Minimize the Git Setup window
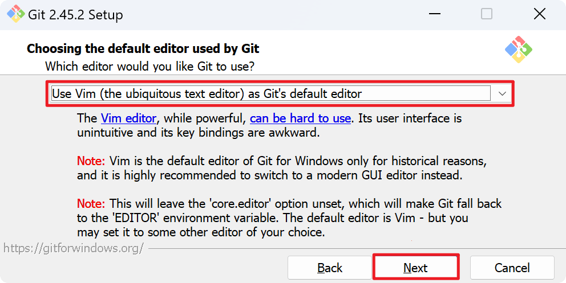This screenshot has height=283, width=566. point(434,14)
